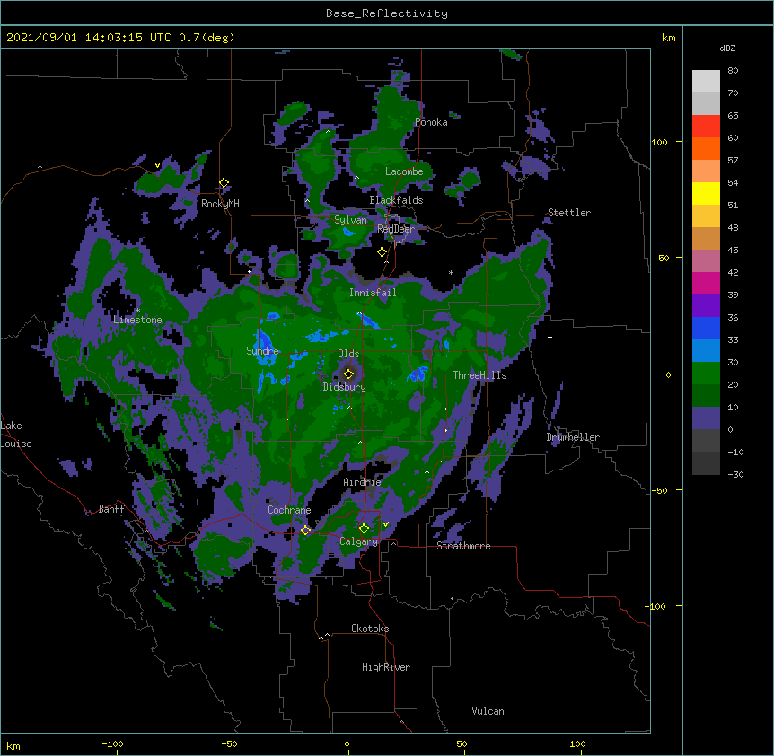Viewport: 774px width, 756px height.
Task: Select the yellow diamond marker south of RedDeer
Action: point(382,252)
